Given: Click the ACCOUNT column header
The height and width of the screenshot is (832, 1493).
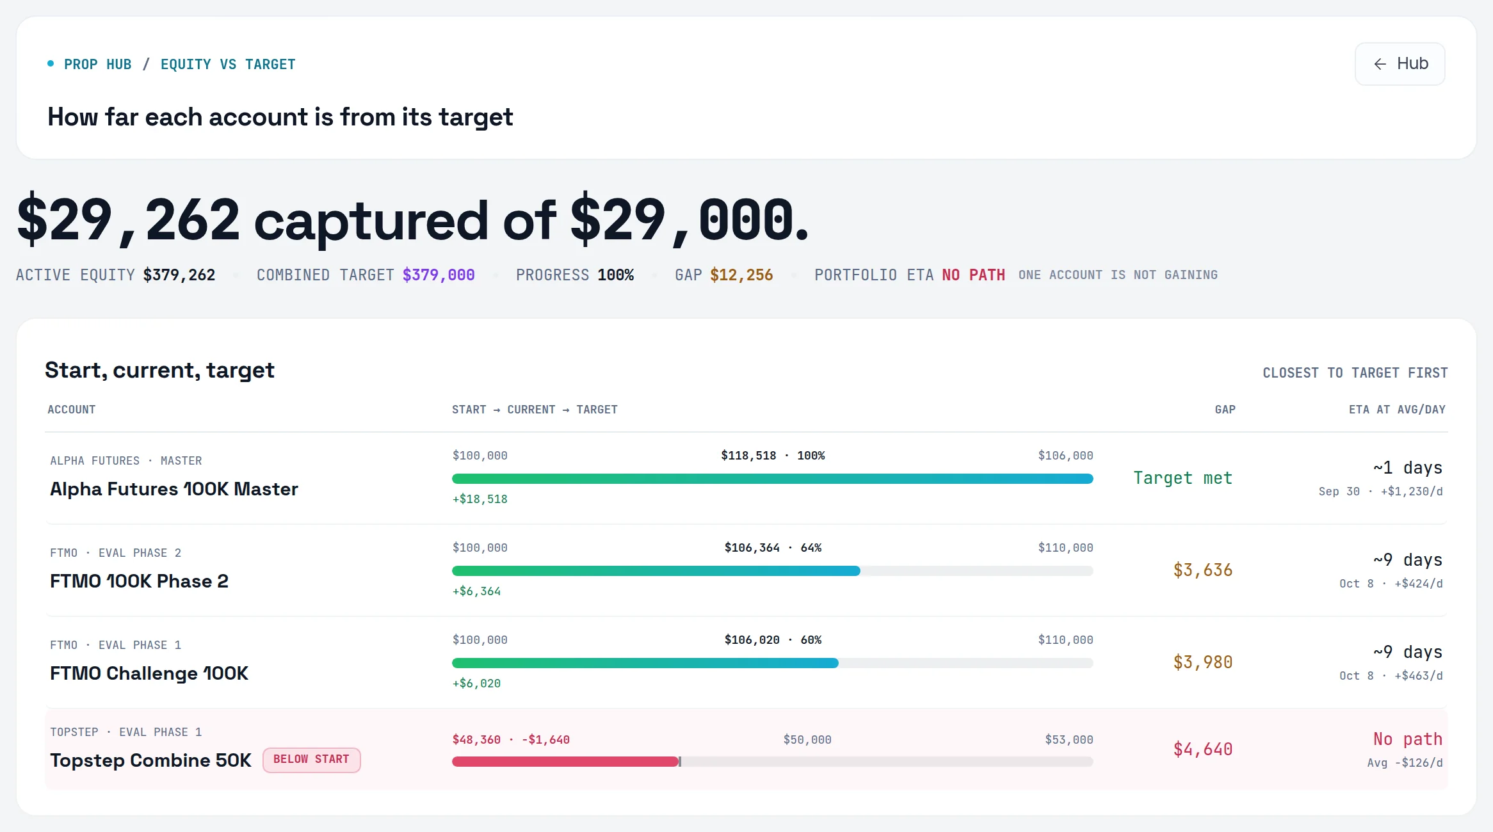Looking at the screenshot, I should click(x=71, y=410).
